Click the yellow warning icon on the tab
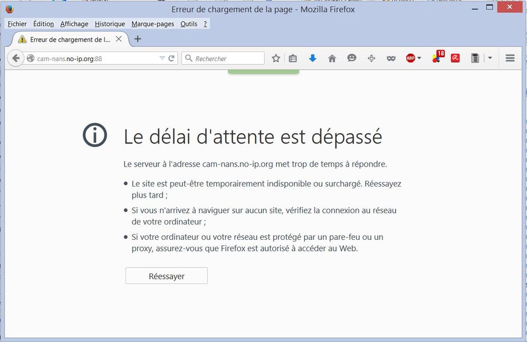 [x=22, y=40]
